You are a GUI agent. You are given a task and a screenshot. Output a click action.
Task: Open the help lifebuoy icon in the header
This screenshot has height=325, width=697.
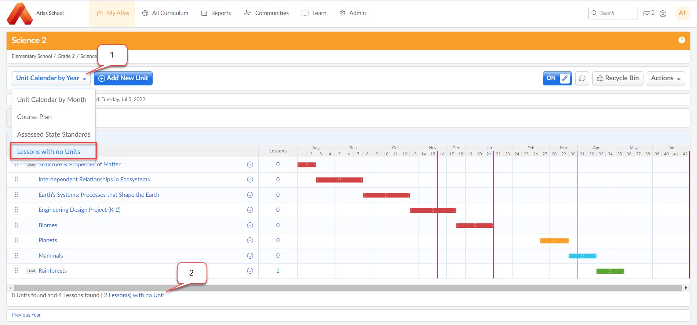pos(663,14)
